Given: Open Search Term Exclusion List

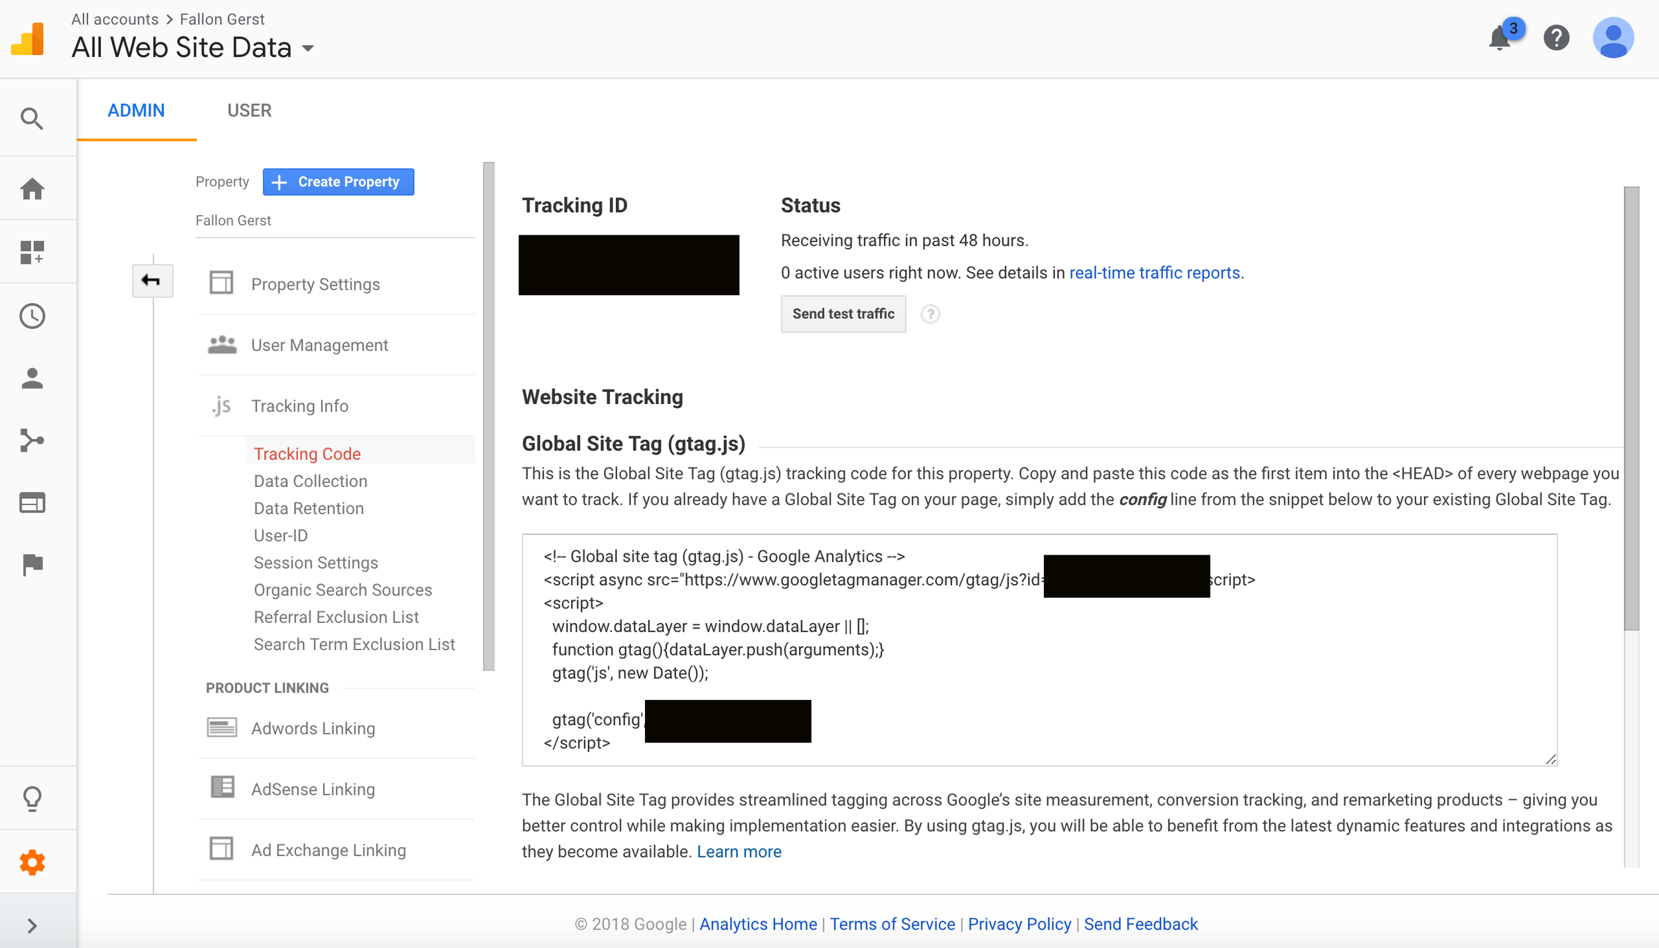Looking at the screenshot, I should [x=354, y=644].
